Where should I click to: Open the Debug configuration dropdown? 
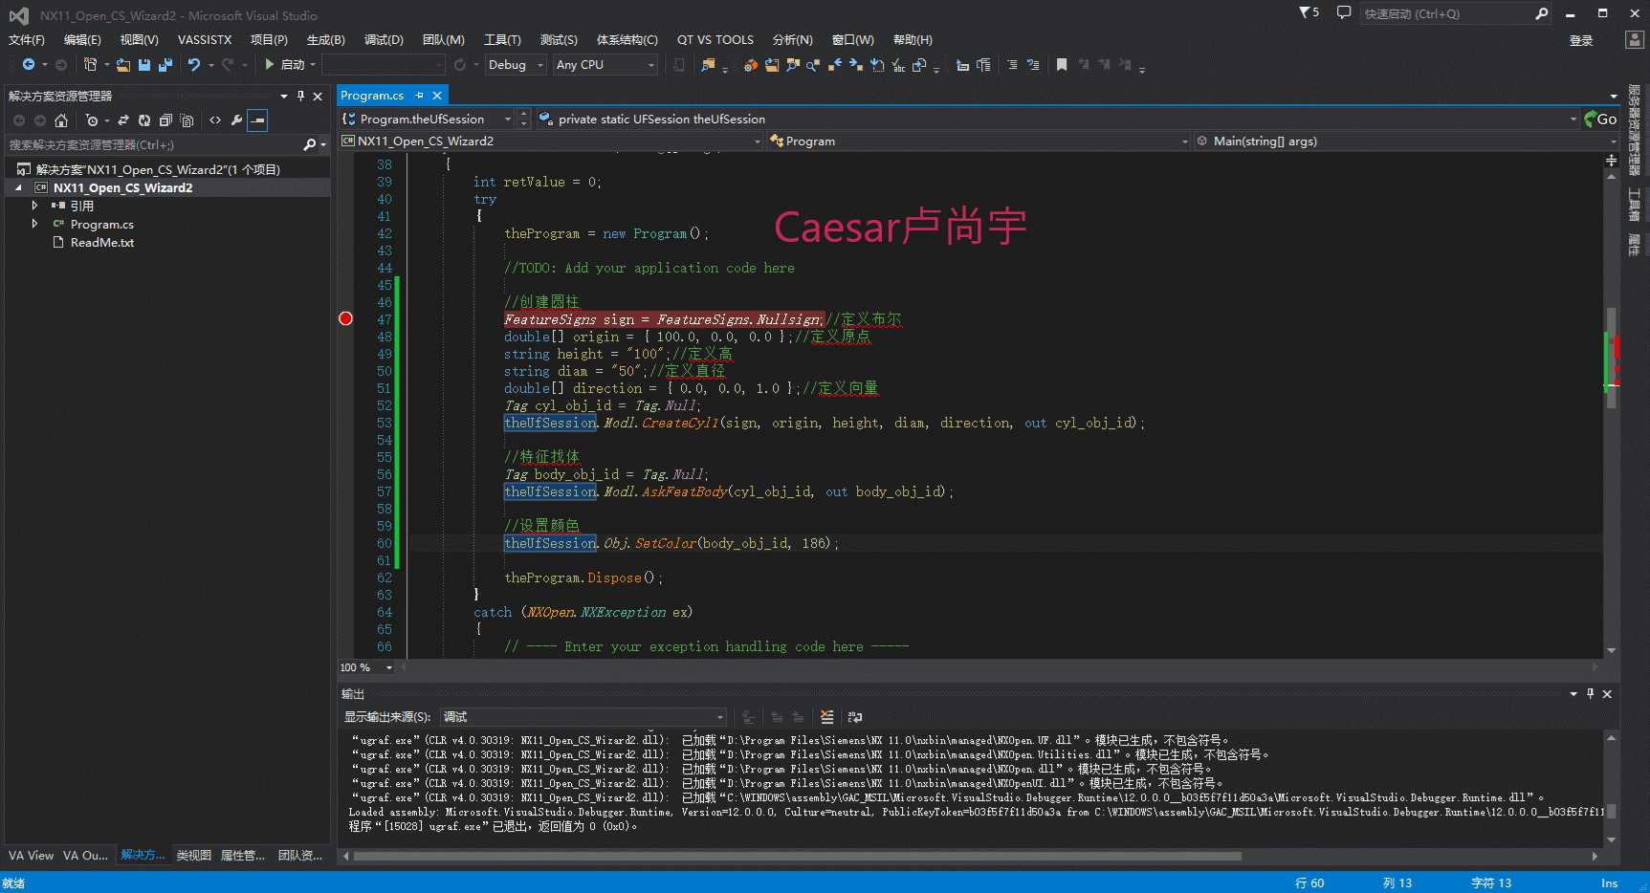[516, 64]
